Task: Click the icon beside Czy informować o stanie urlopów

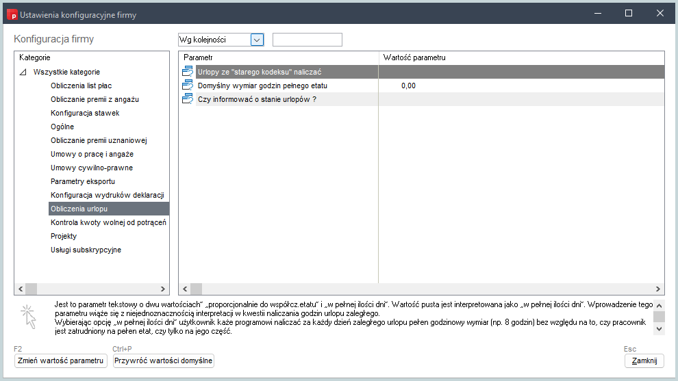Action: point(188,99)
